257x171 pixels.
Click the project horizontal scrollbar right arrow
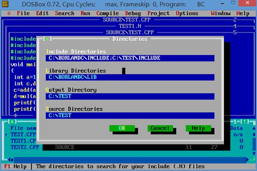tap(248, 160)
